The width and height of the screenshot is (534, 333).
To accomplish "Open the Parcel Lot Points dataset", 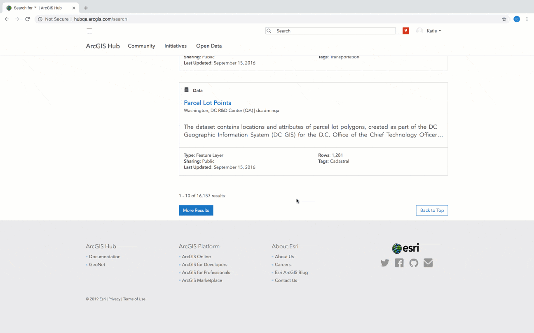I will [207, 103].
